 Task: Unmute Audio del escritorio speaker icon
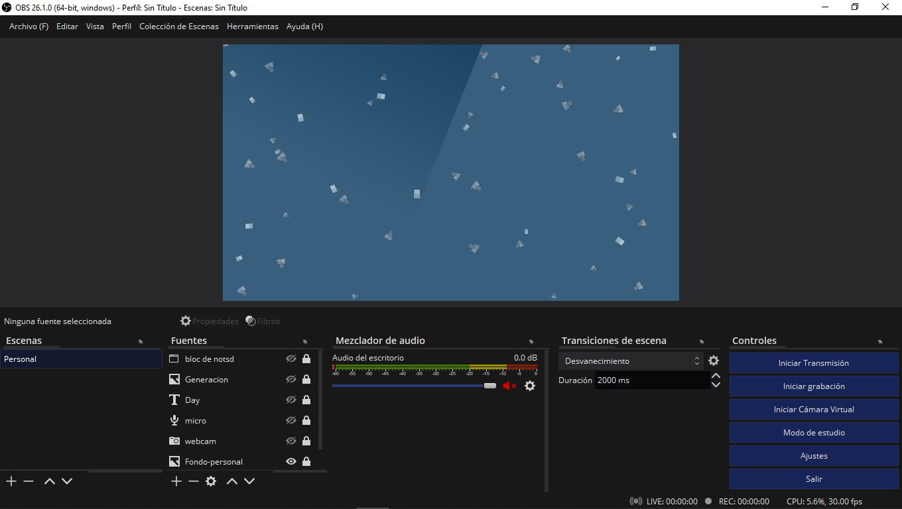(x=509, y=386)
